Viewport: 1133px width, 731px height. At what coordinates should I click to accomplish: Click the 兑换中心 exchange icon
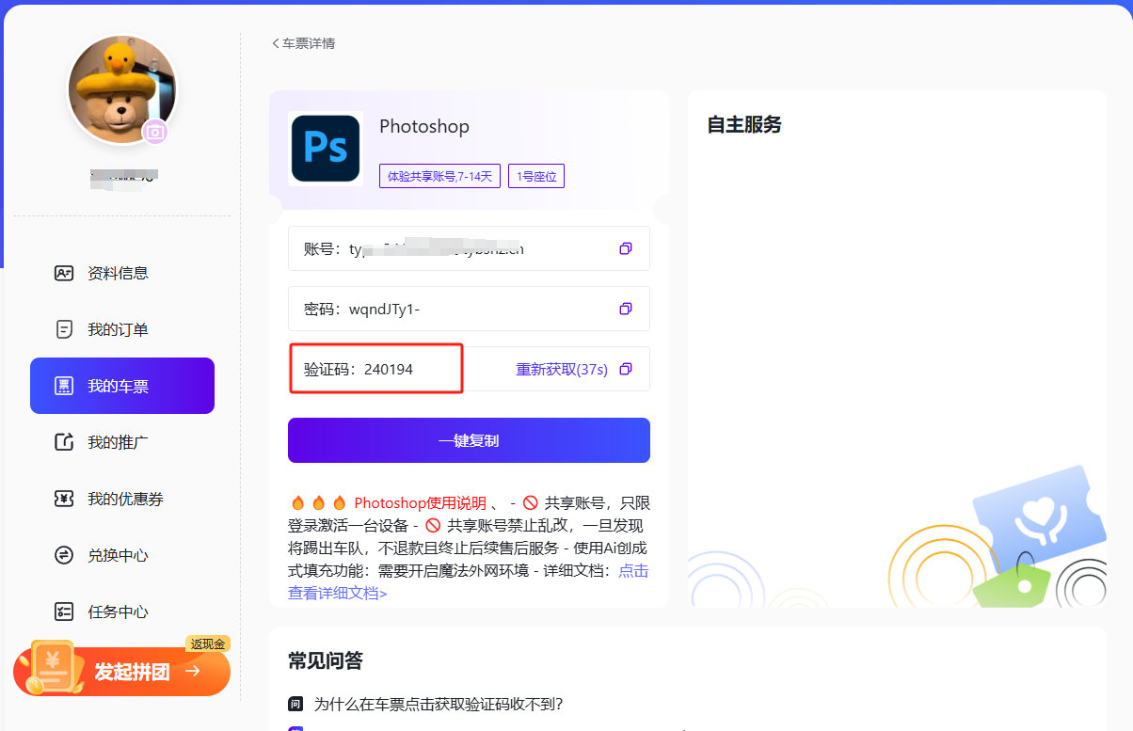64,555
